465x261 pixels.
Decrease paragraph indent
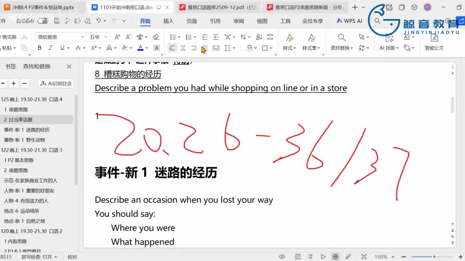pos(205,37)
